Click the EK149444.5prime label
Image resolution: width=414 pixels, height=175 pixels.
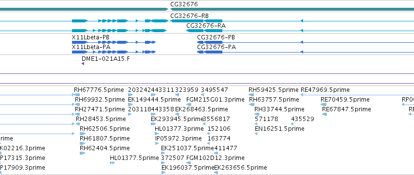pyautogui.click(x=154, y=100)
